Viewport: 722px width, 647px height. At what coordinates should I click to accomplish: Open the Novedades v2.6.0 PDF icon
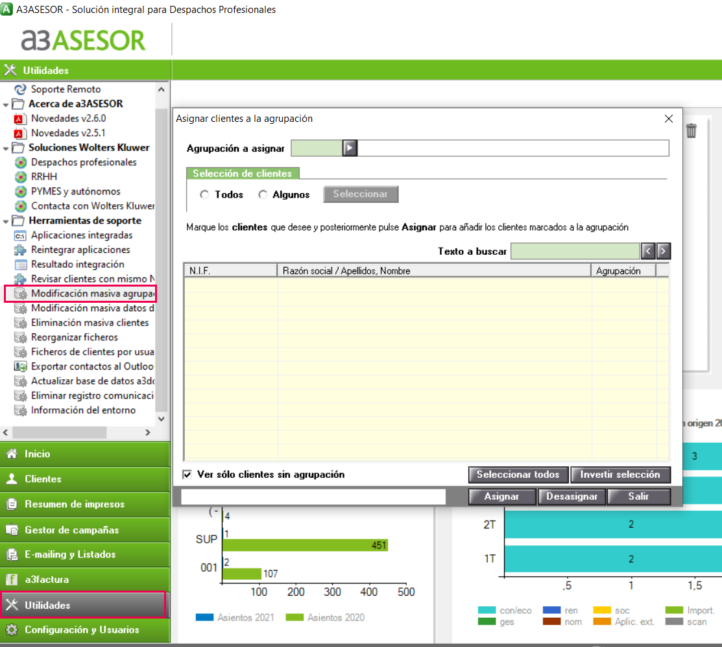tap(19, 119)
